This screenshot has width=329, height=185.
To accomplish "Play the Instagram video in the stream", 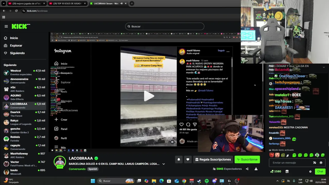I will point(149,96).
